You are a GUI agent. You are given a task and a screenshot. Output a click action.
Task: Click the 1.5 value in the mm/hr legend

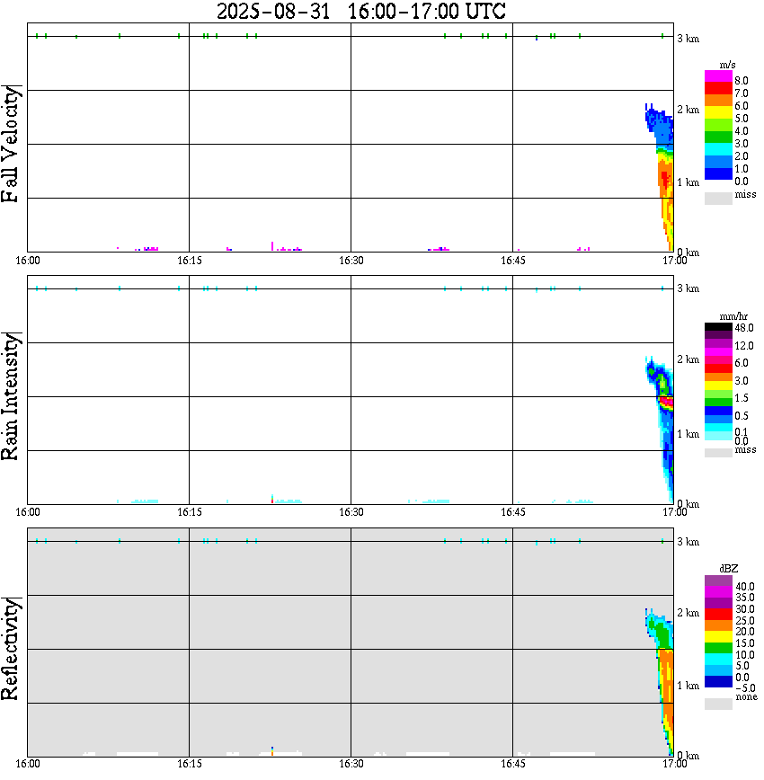(742, 398)
